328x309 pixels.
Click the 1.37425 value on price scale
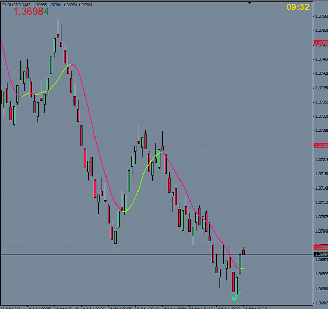point(322,73)
